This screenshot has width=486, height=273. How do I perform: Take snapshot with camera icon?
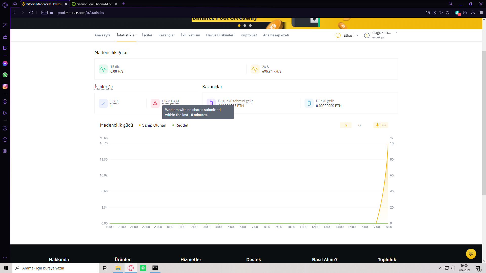428,13
